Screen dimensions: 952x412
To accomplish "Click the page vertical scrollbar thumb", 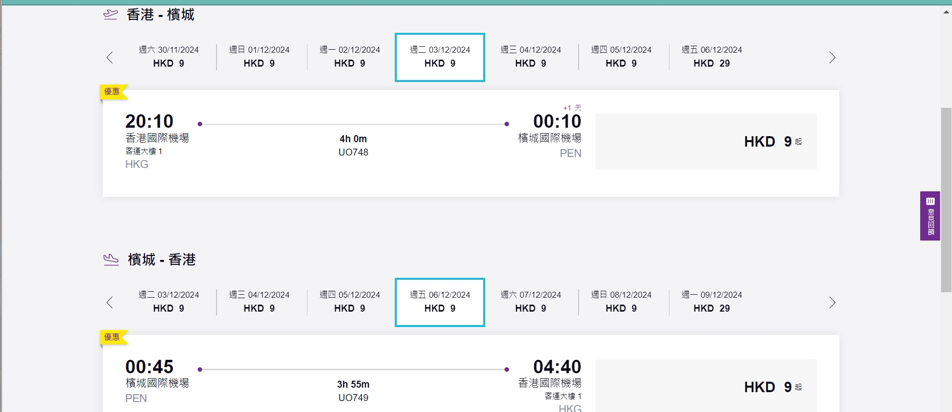I will coord(946,199).
